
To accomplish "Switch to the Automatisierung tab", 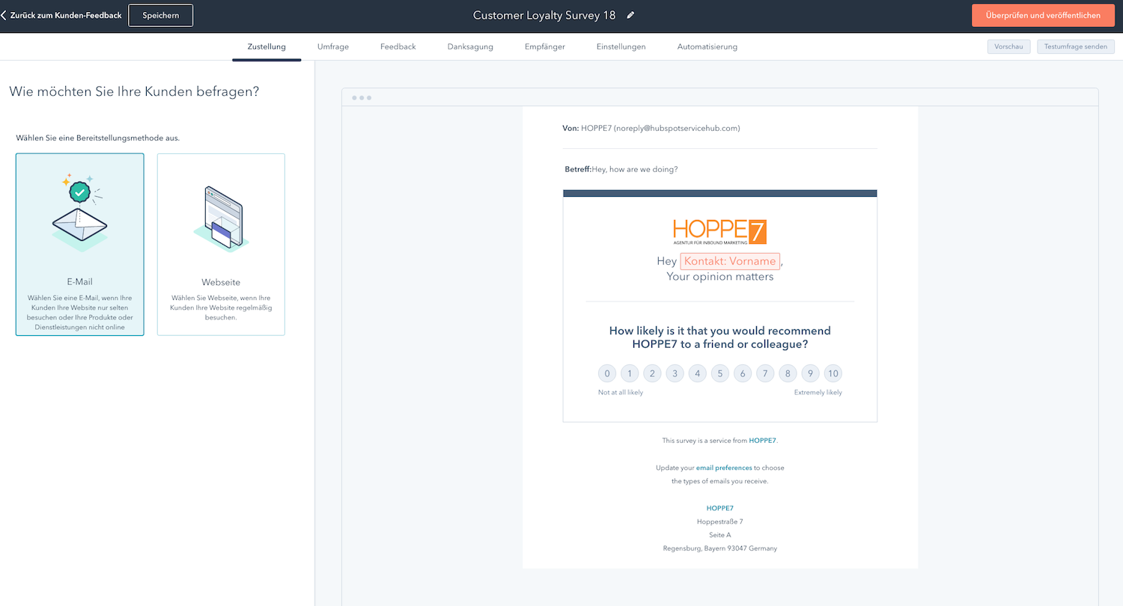I will pos(707,46).
